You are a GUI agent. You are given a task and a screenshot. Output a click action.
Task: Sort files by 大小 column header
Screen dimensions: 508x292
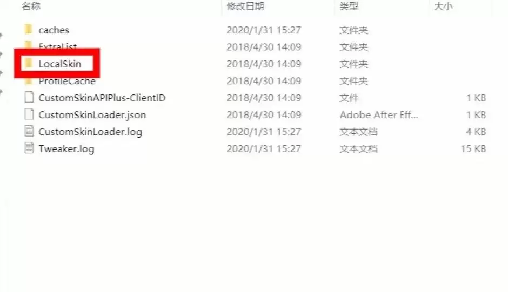point(443,6)
